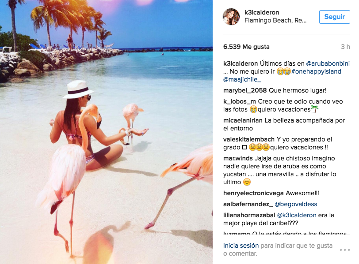Open commenter lilianahormazabal's profile
Image resolution: width=359 pixels, height=264 pixels.
click(249, 215)
